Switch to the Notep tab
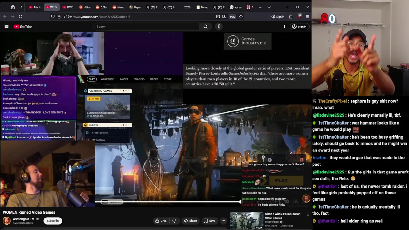The image size is (409, 230). 202,7
